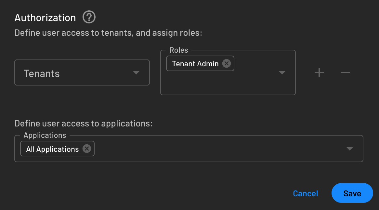379x210 pixels.
Task: Remove tenant row with minus icon
Action: (x=345, y=72)
